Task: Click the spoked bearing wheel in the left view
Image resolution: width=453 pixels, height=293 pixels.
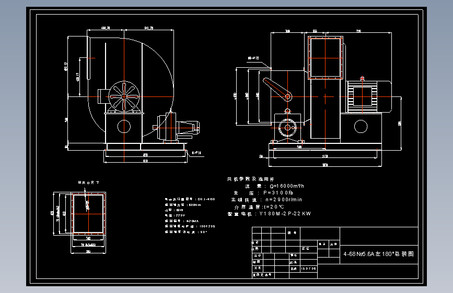Action: pos(124,96)
